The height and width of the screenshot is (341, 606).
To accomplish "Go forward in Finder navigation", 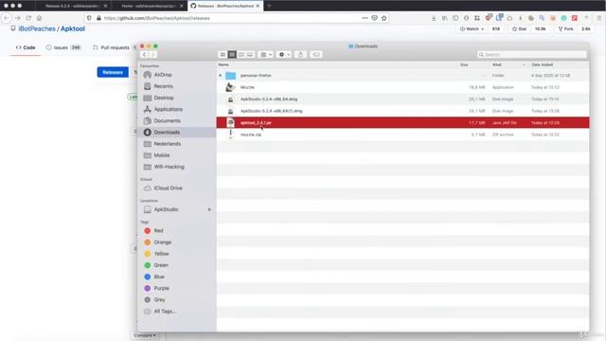I will click(x=152, y=55).
